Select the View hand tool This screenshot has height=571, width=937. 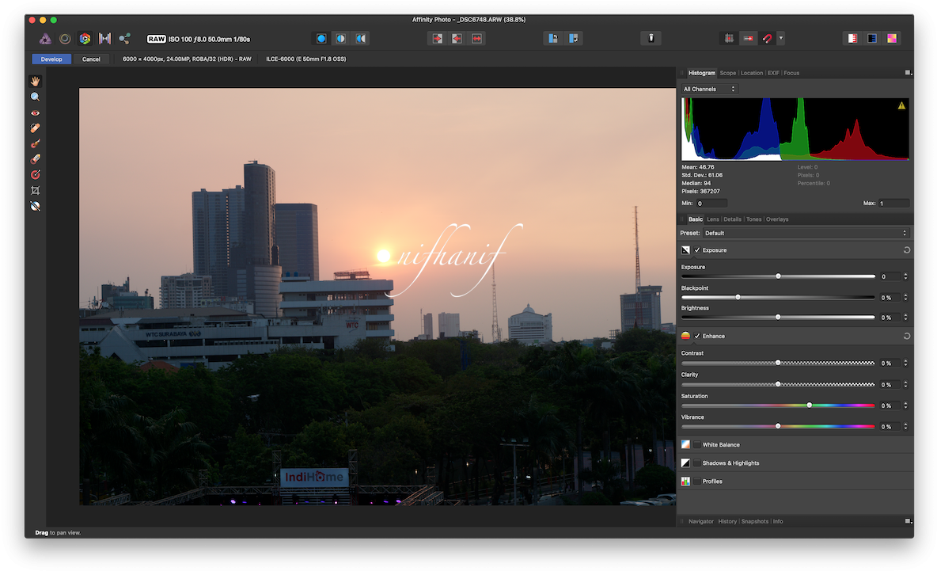35,80
